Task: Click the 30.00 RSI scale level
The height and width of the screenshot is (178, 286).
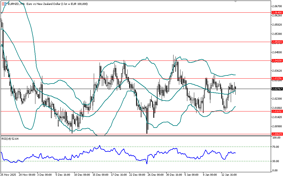Action: (x=277, y=161)
